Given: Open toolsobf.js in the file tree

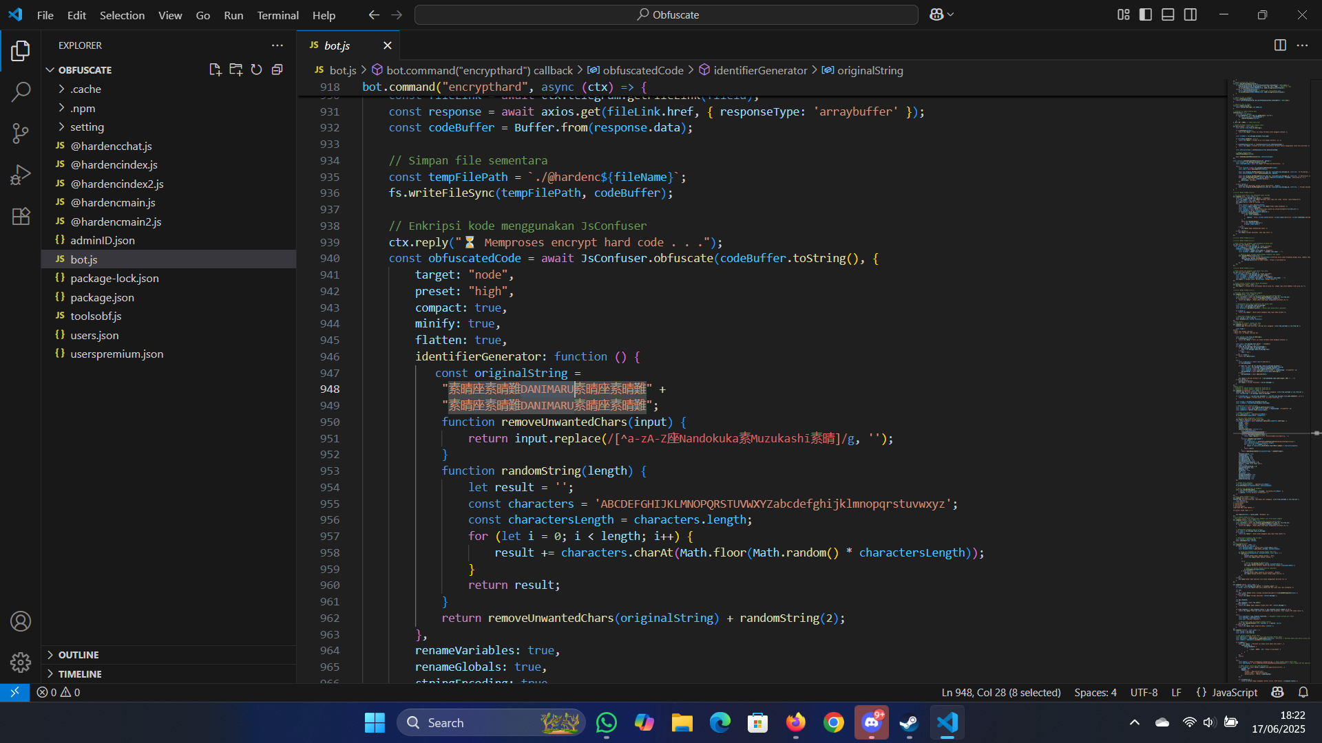Looking at the screenshot, I should point(96,316).
